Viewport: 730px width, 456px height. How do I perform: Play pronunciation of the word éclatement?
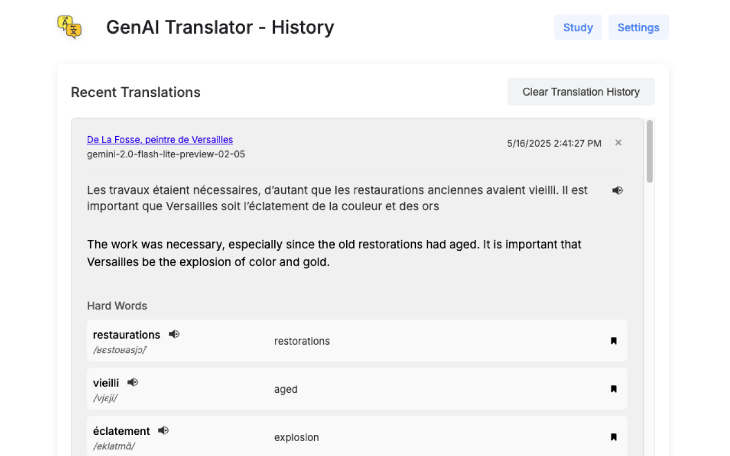point(163,430)
